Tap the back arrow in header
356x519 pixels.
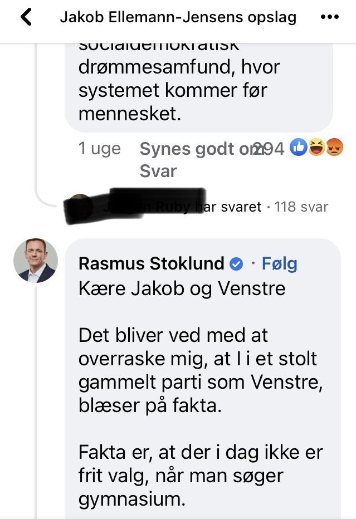click(x=26, y=17)
